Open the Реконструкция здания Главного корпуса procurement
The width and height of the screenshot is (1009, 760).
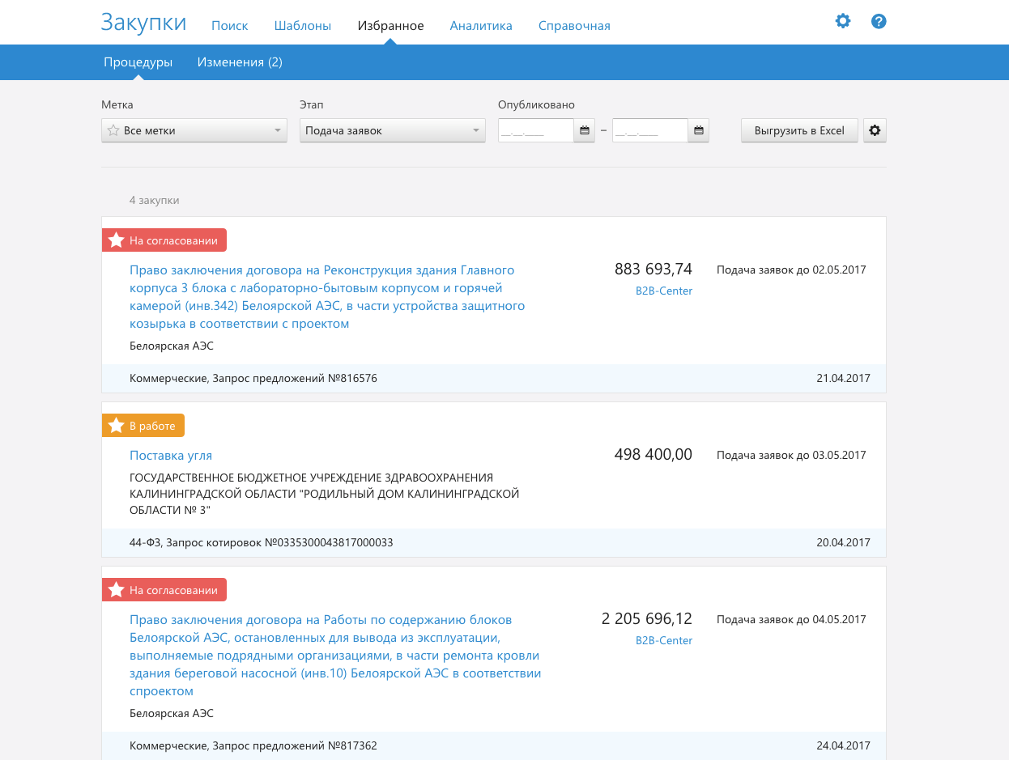click(327, 297)
